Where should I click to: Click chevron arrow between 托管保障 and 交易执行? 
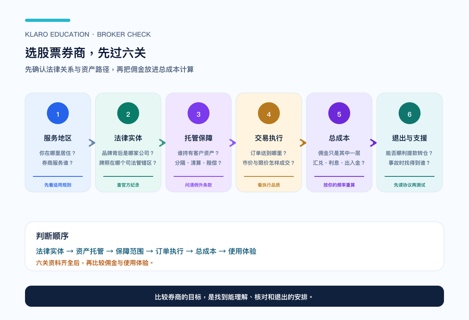click(233, 143)
